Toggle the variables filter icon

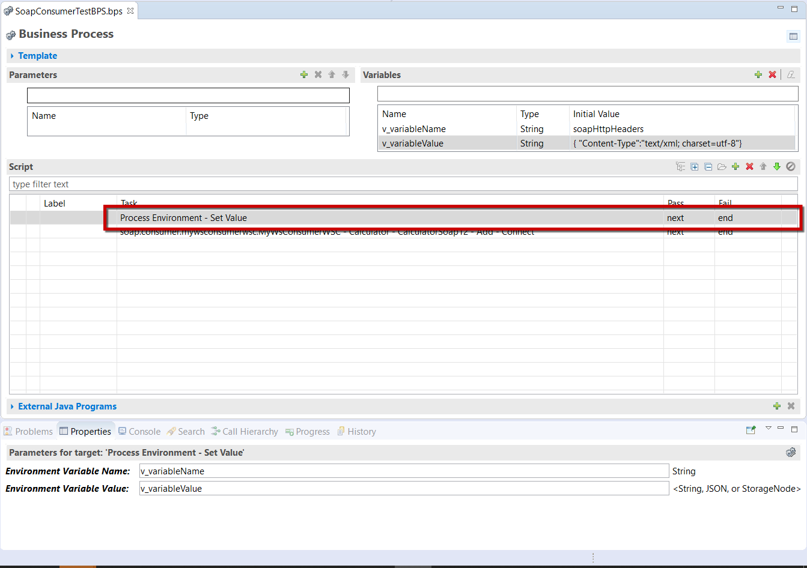(791, 74)
